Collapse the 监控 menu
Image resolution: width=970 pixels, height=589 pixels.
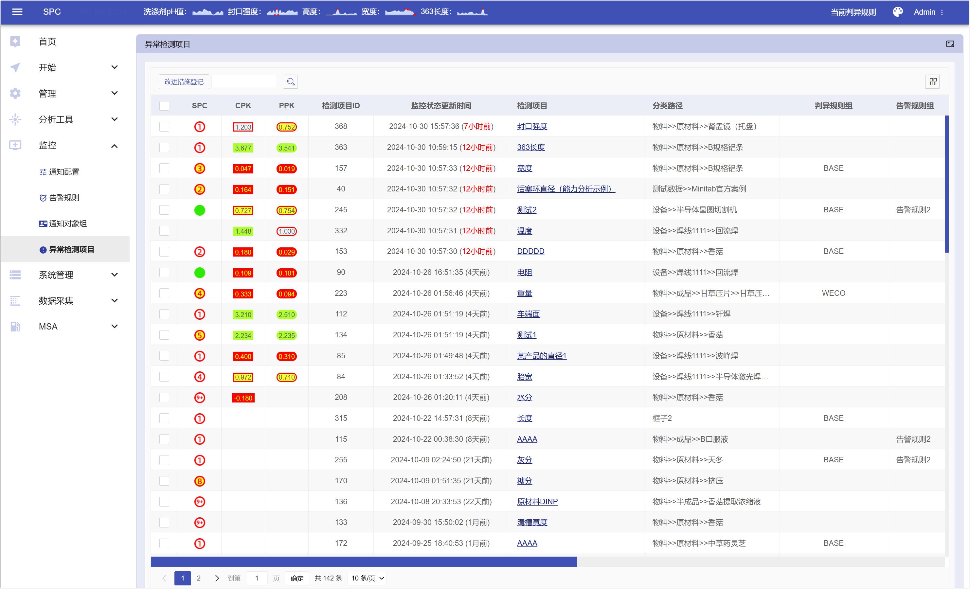coord(65,145)
